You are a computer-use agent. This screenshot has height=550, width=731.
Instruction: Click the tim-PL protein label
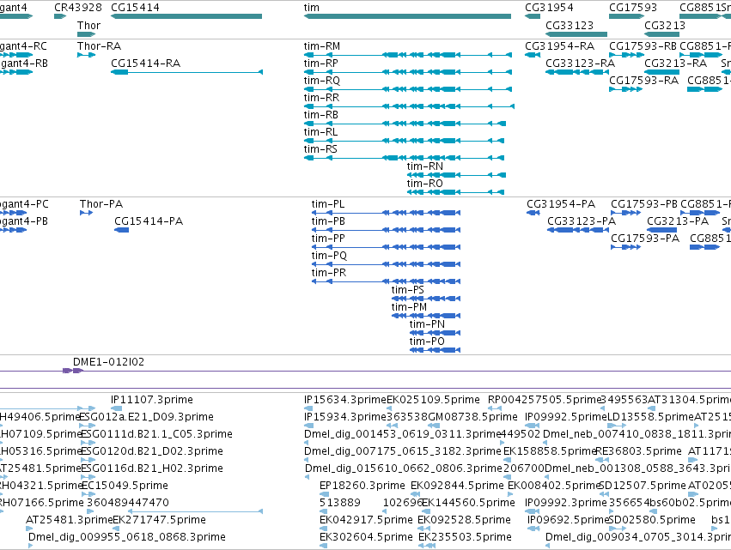tap(328, 204)
